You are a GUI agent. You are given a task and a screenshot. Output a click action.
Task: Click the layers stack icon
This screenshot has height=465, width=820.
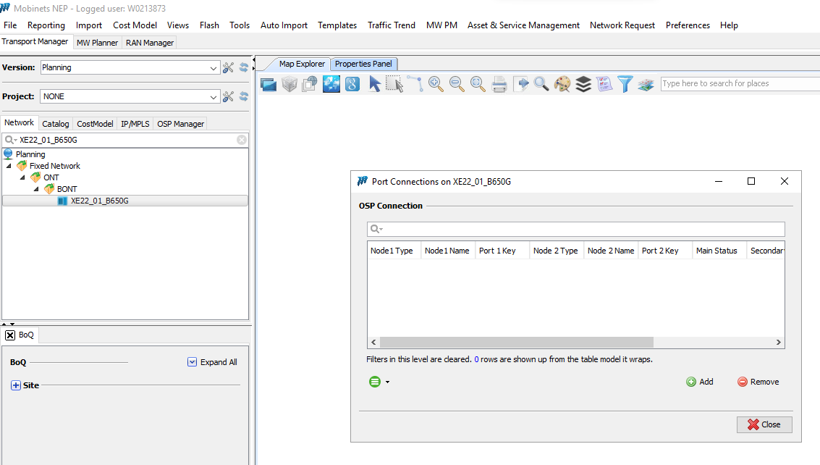pyautogui.click(x=583, y=84)
